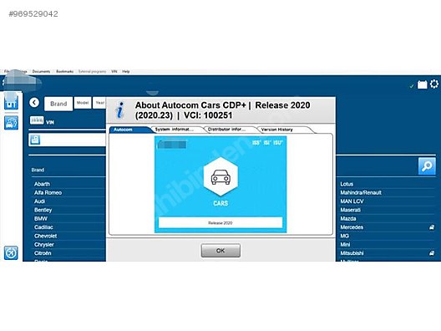Screen dimensions: 441x331
Task: Click the bottom sidebar airplane-style icon
Action: pos(11,252)
